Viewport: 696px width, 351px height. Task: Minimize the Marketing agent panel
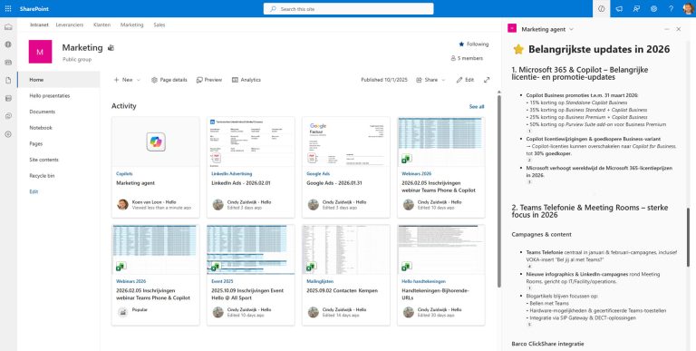click(667, 29)
